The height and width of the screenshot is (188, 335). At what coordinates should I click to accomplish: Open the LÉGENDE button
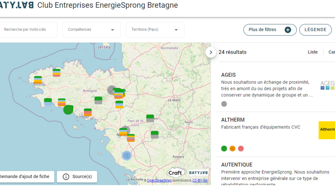click(x=315, y=30)
